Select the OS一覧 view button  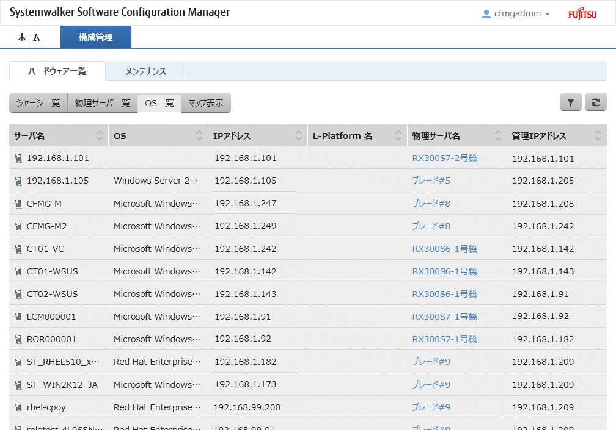coord(159,102)
